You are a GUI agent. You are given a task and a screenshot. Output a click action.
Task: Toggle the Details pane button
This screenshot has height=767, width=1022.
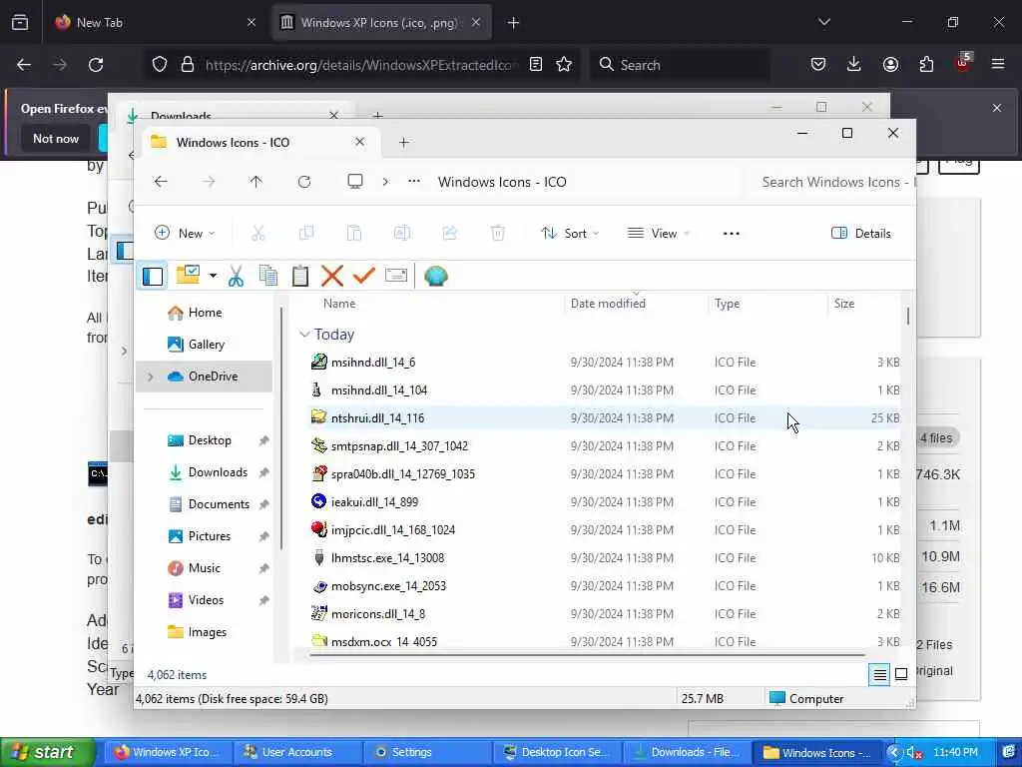[861, 233]
